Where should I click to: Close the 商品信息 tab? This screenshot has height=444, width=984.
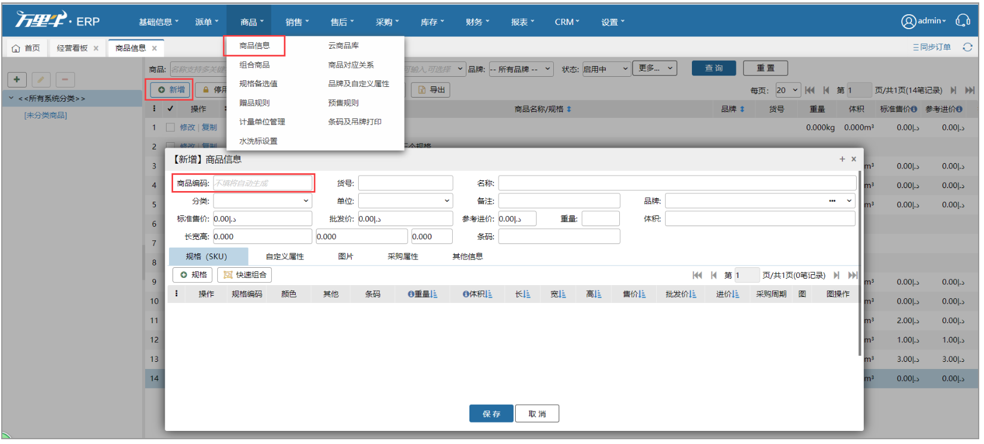pos(155,48)
